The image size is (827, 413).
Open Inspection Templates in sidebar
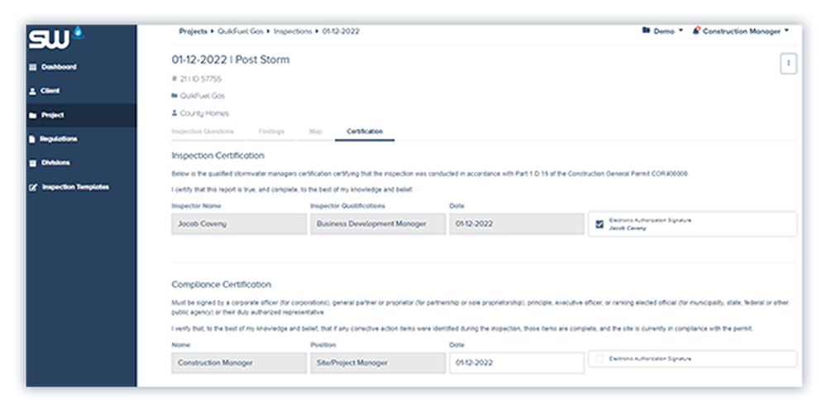coord(74,187)
